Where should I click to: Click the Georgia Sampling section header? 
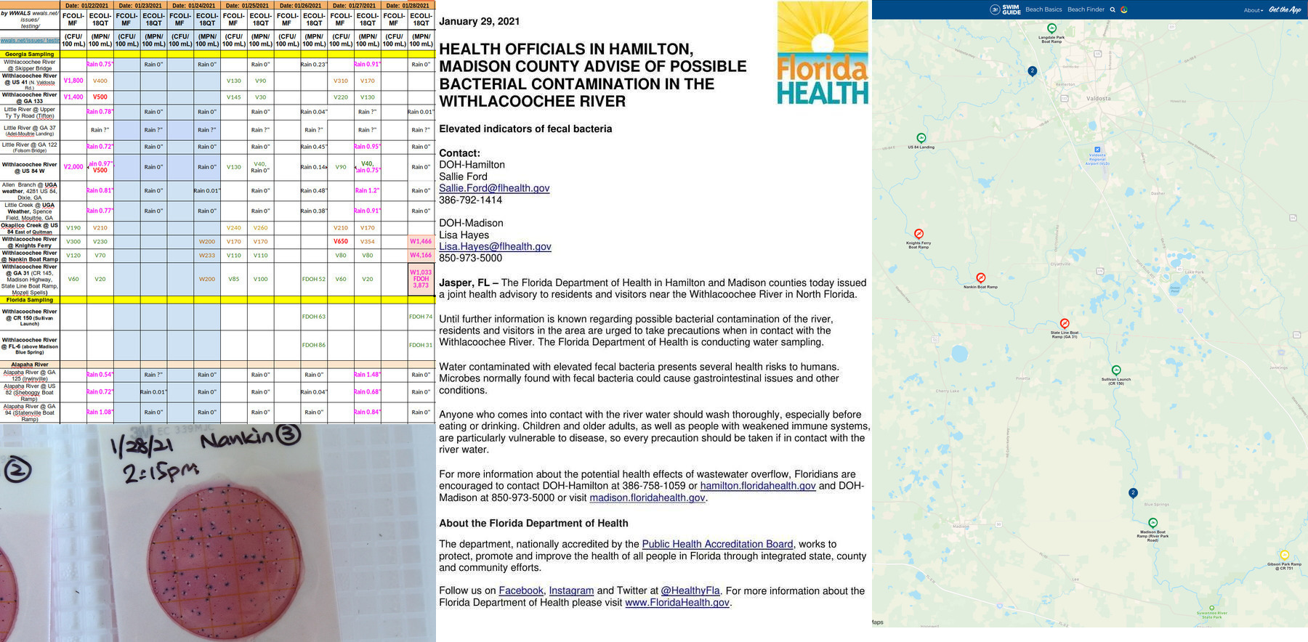[x=30, y=54]
